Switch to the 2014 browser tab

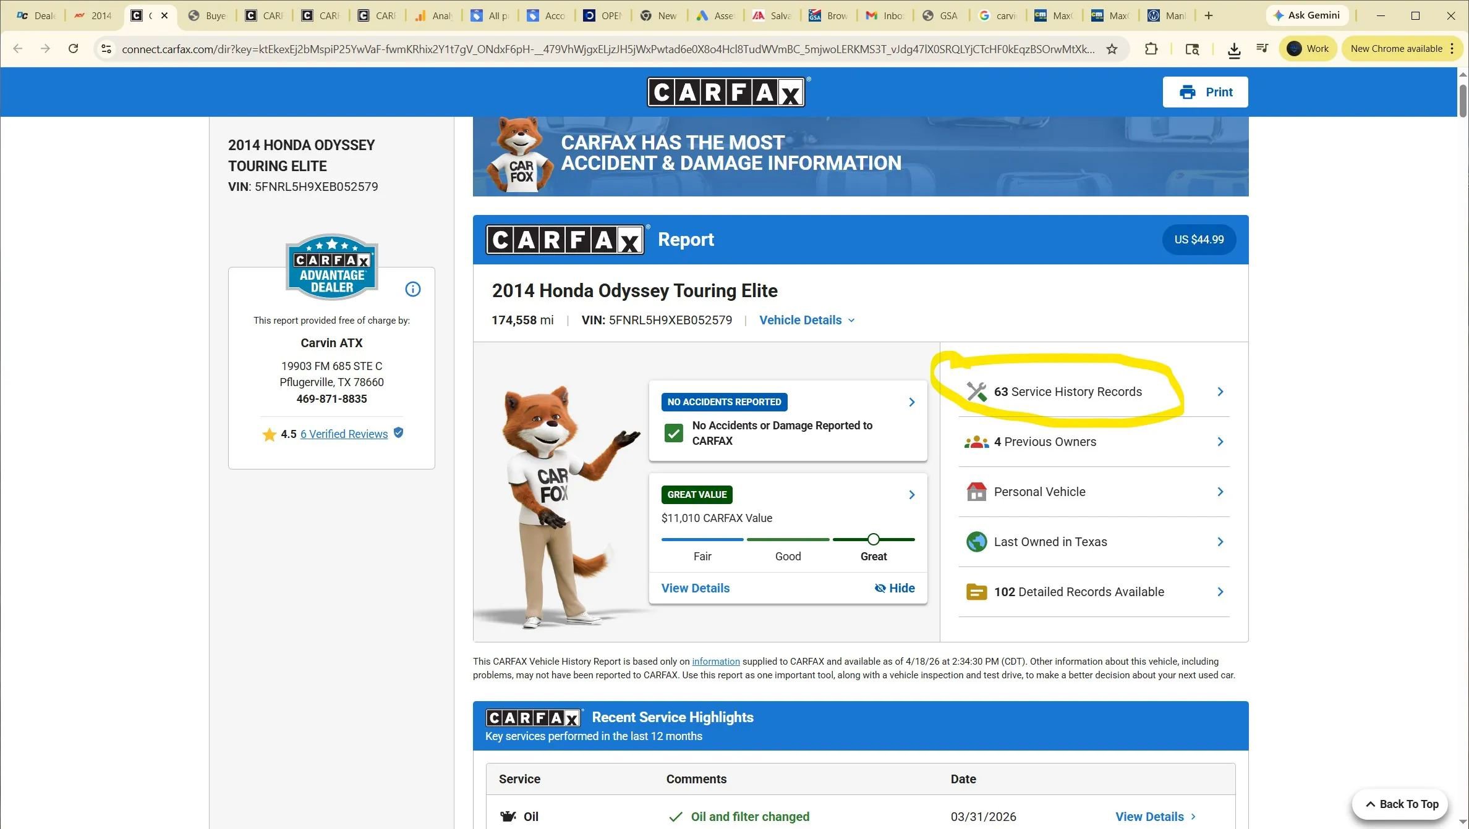click(93, 15)
